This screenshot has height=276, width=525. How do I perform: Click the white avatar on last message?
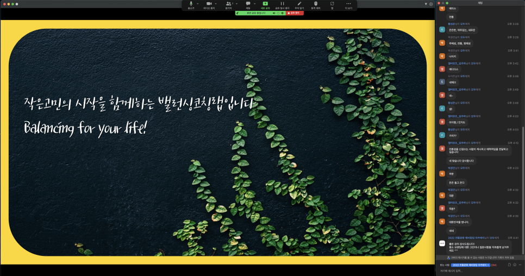click(442, 243)
